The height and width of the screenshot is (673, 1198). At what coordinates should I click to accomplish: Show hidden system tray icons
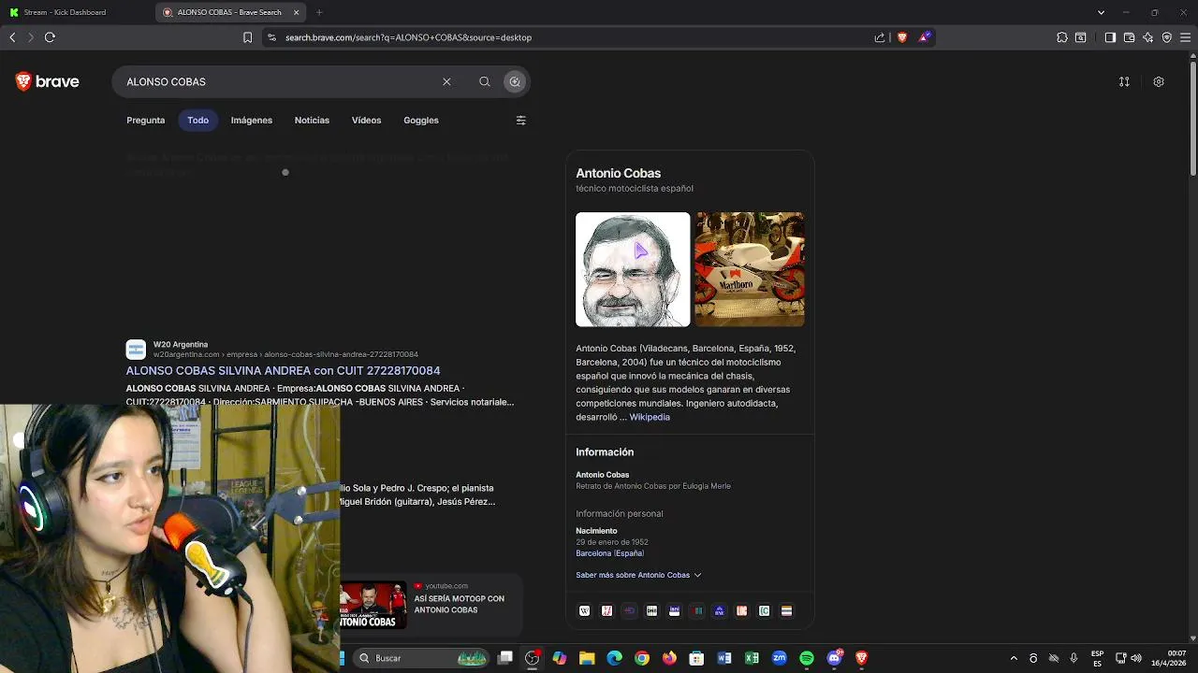coord(1014,658)
